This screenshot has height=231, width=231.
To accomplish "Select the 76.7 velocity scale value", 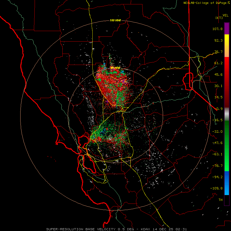I will (218, 52).
